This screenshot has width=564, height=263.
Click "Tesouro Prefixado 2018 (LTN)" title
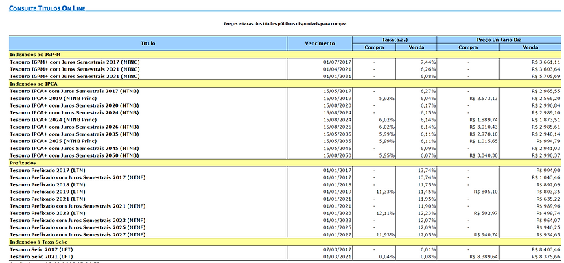(47, 185)
